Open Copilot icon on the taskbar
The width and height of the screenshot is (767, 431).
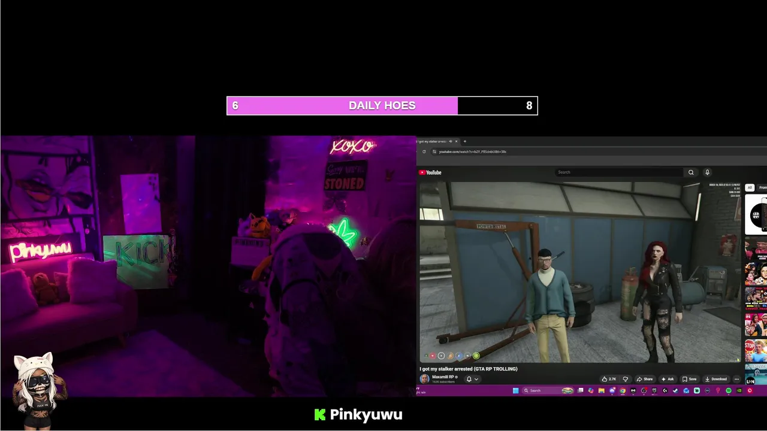coord(591,390)
